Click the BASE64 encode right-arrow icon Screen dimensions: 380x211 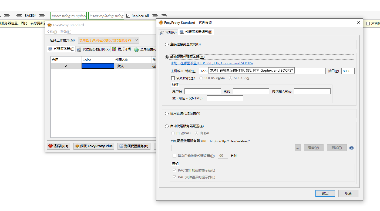click(x=42, y=16)
